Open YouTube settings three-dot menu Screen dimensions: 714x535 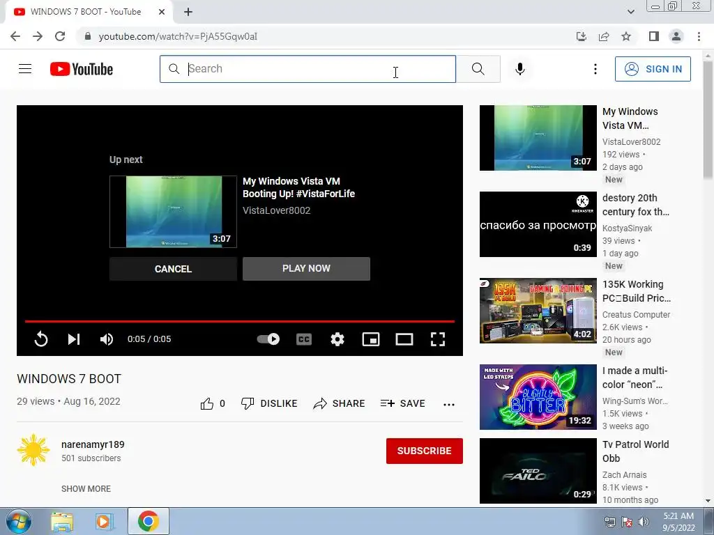pos(595,69)
